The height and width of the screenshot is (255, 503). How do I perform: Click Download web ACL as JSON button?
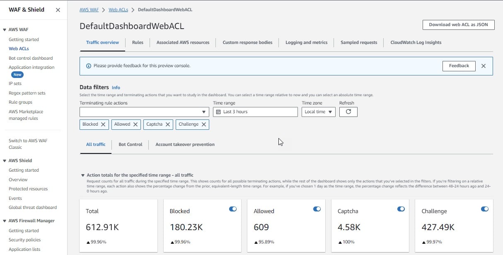[458, 25]
